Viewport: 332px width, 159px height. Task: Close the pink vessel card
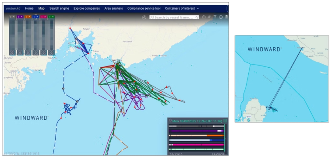[x=45, y=17]
